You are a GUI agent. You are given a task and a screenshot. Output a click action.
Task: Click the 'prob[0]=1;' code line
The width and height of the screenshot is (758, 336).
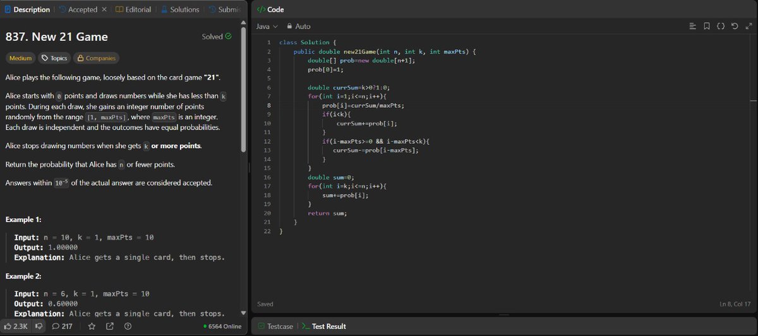coord(327,69)
